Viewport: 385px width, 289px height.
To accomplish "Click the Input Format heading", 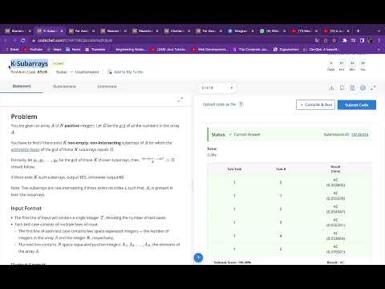I will point(26,208).
